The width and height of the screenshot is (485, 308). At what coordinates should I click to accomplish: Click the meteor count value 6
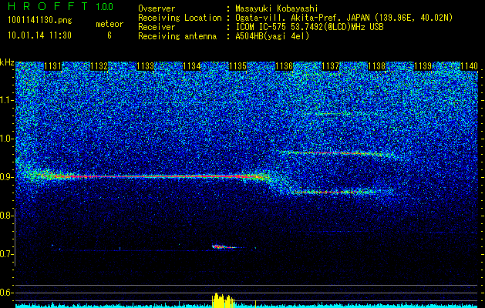[109, 35]
